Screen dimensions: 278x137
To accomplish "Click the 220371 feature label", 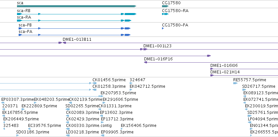I will point(10,106).
